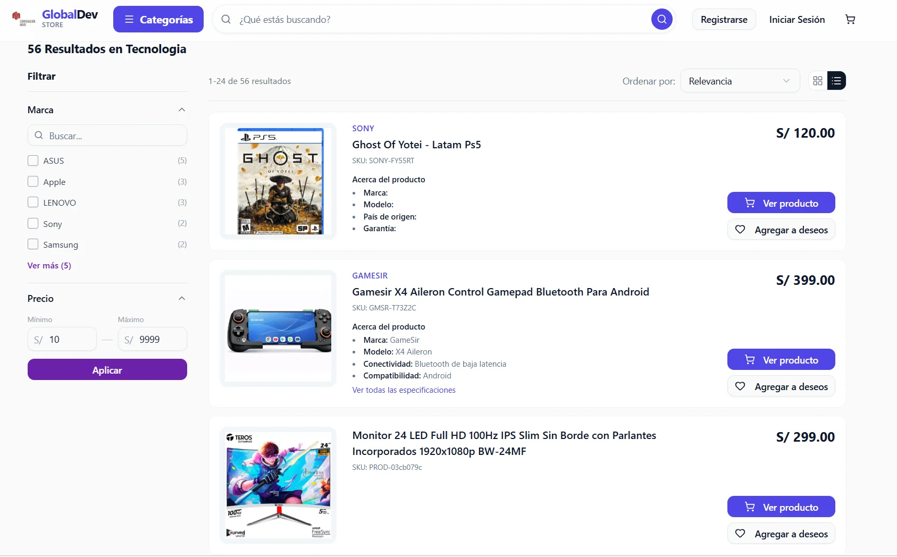This screenshot has width=897, height=557.
Task: Open the Relevancia sort dropdown
Action: pyautogui.click(x=740, y=81)
